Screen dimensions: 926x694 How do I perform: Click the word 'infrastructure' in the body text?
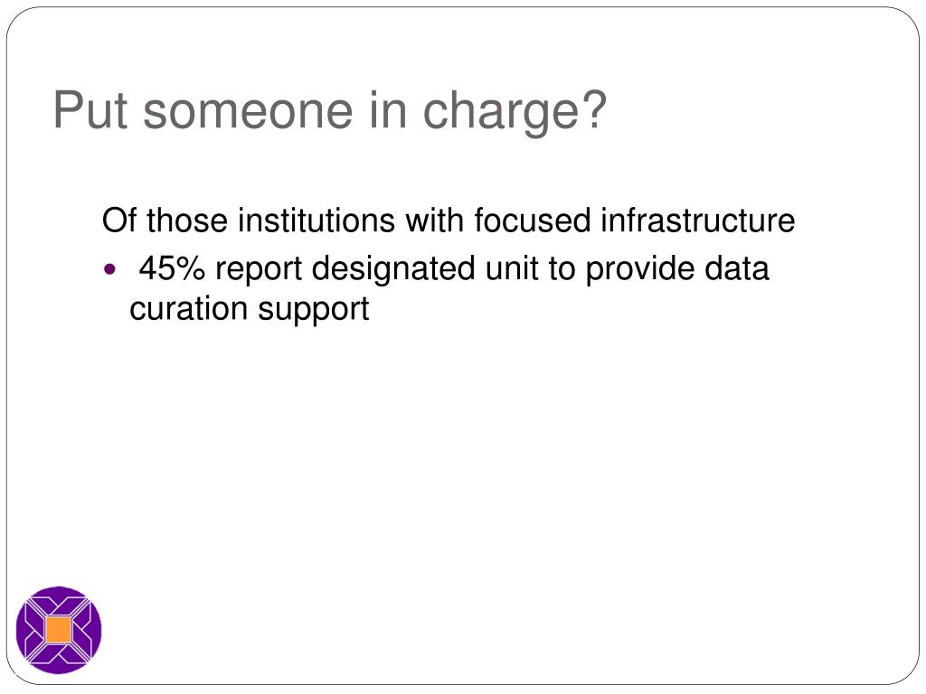click(697, 220)
